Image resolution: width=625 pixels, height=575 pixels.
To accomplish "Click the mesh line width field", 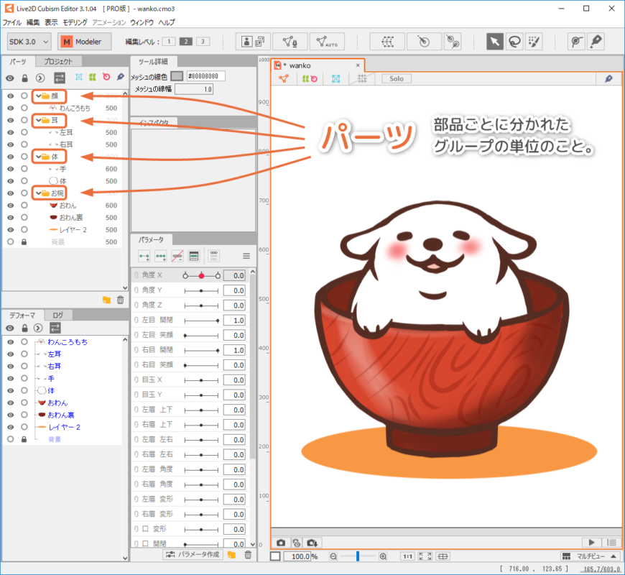I will (194, 89).
